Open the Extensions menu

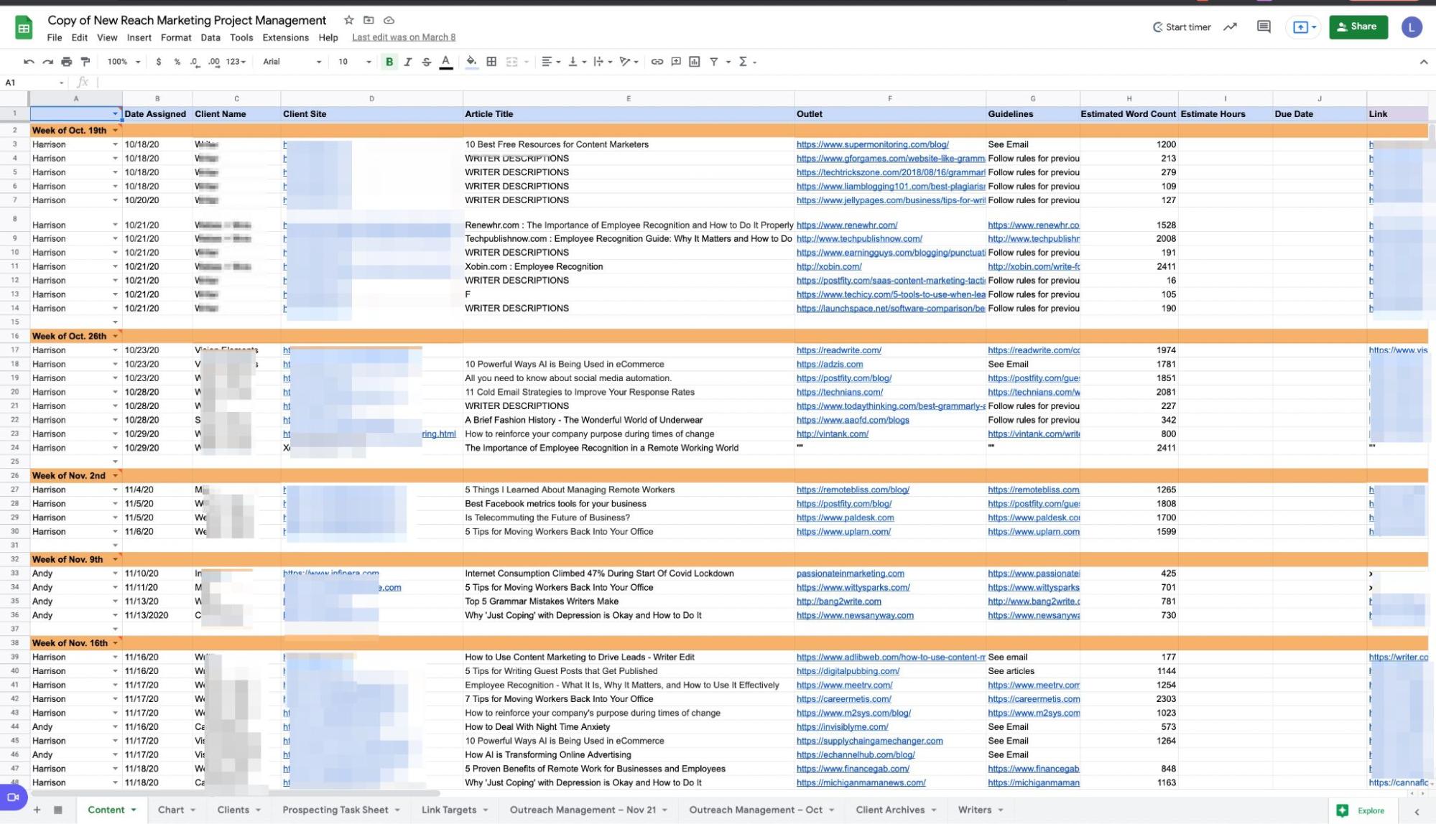[285, 37]
